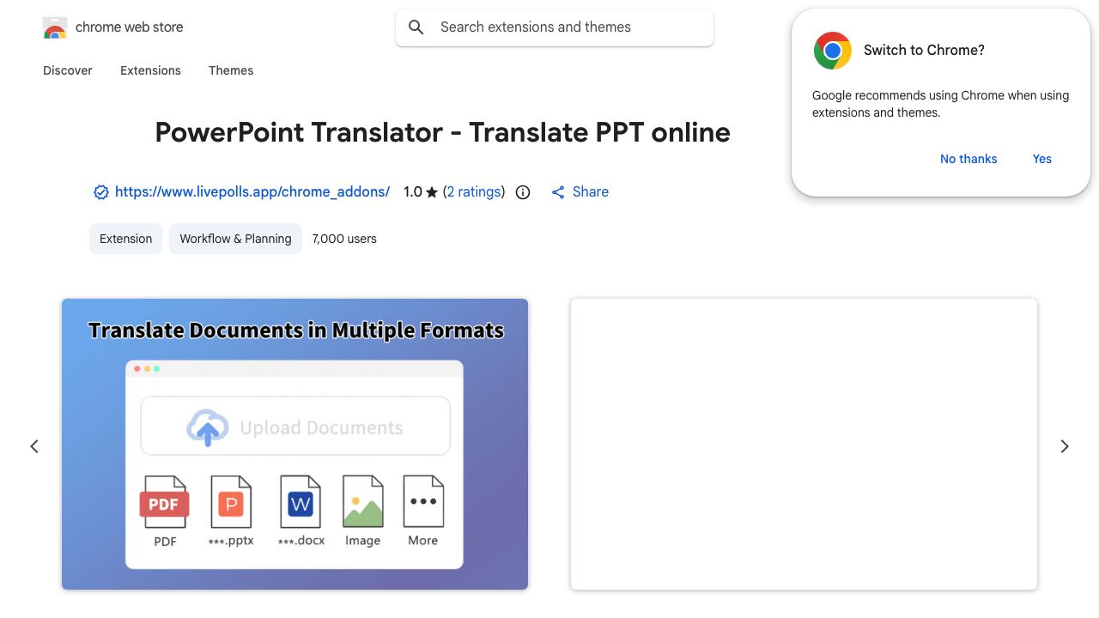Click the Chrome logo in popup
The width and height of the screenshot is (1099, 618).
coord(833,51)
